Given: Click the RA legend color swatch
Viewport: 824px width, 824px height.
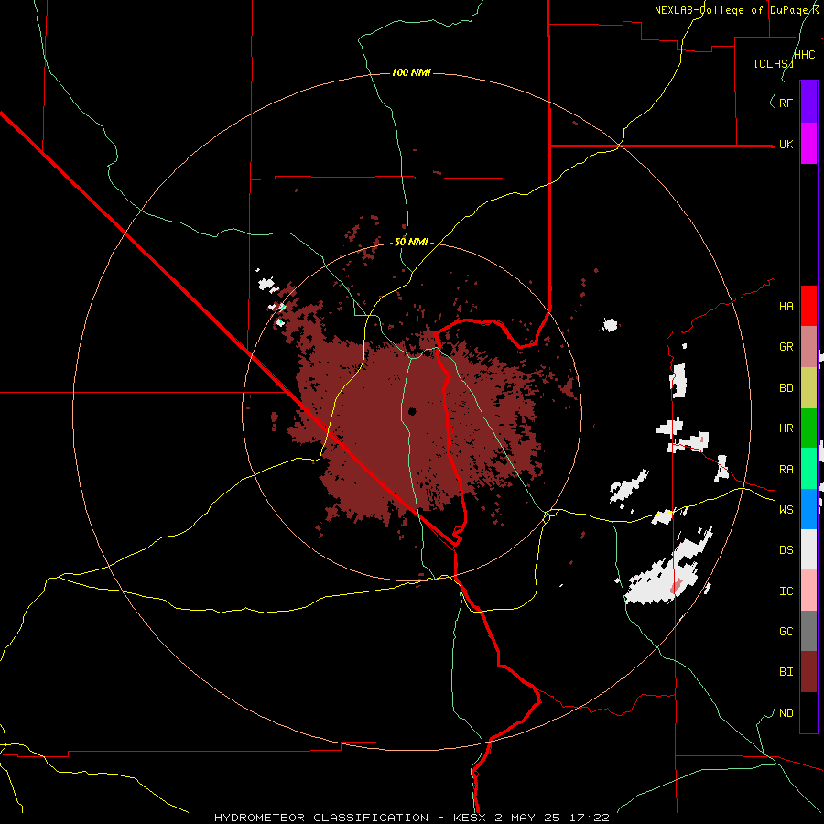Looking at the screenshot, I should (808, 469).
